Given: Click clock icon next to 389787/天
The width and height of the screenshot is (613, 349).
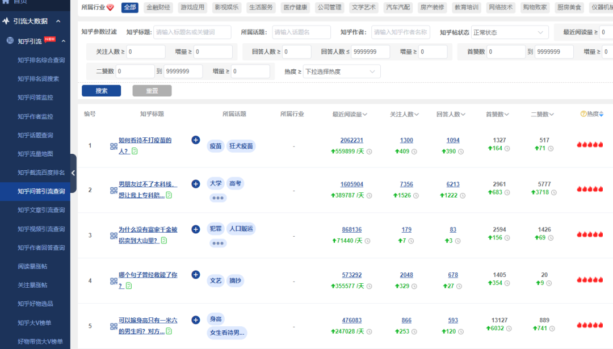Looking at the screenshot, I should [x=369, y=195].
